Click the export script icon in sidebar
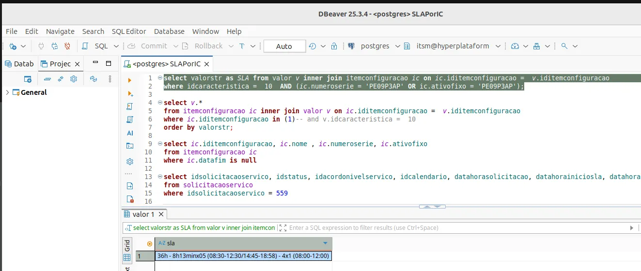Image resolution: width=641 pixels, height=271 pixels. 129,186
